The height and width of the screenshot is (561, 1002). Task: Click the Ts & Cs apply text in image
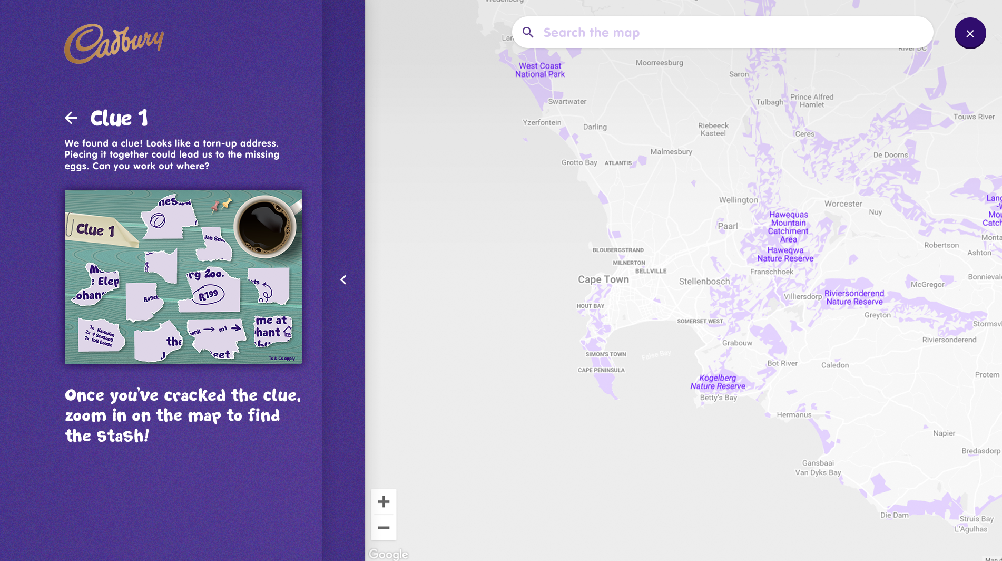click(282, 359)
